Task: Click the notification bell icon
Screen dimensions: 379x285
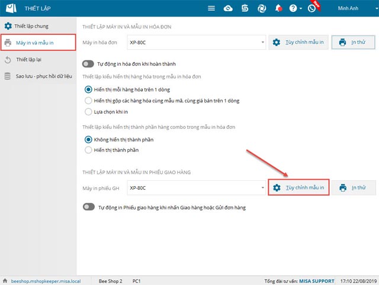Action: (278, 8)
